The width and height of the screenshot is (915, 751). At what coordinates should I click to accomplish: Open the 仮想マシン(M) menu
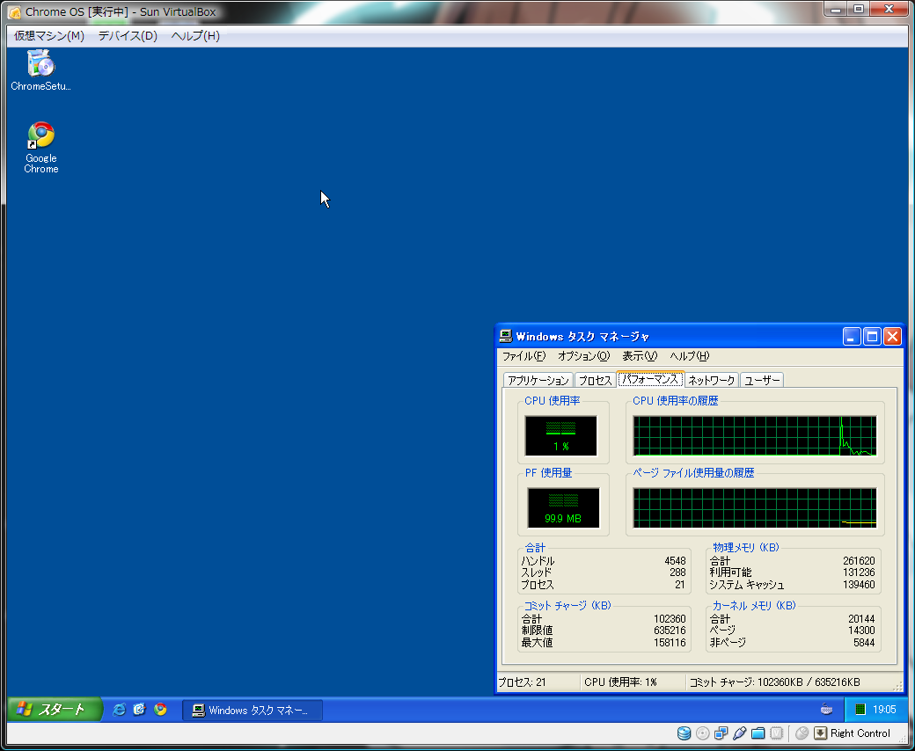click(x=49, y=35)
